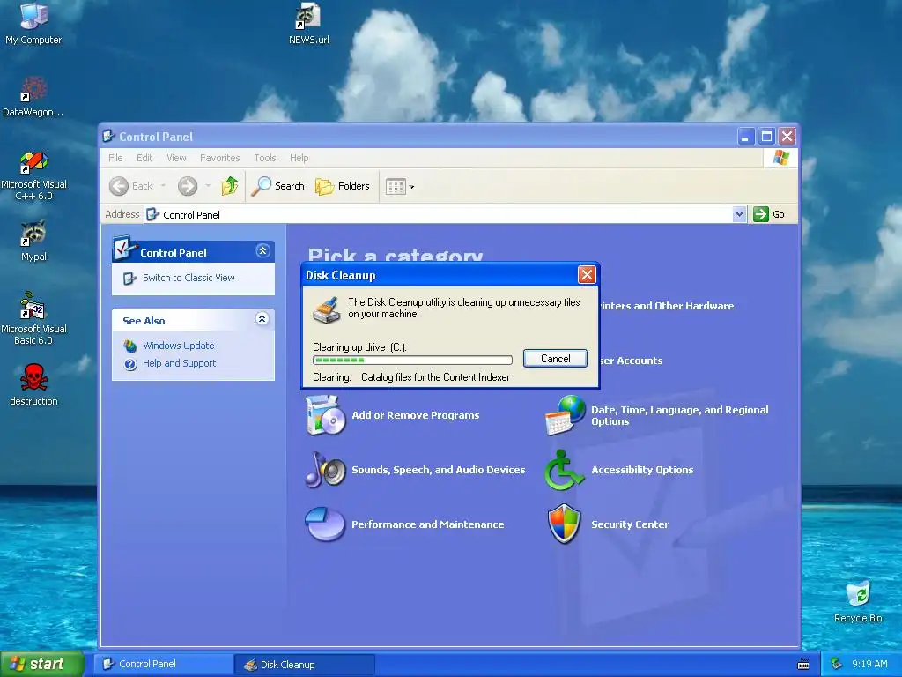This screenshot has width=902, height=677.
Task: Open the Edit menu
Action: [x=144, y=158]
